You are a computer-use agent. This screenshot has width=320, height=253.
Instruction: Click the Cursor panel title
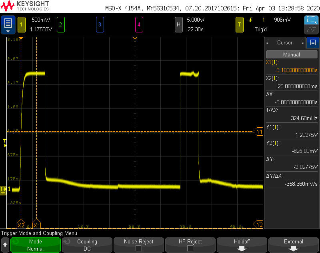285,42
